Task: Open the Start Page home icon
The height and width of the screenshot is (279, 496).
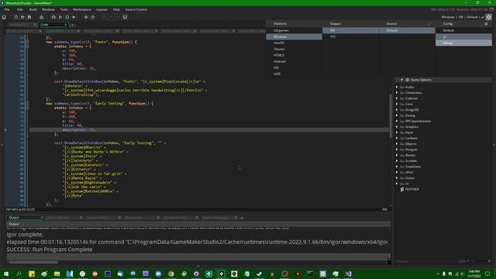Action: point(4,17)
